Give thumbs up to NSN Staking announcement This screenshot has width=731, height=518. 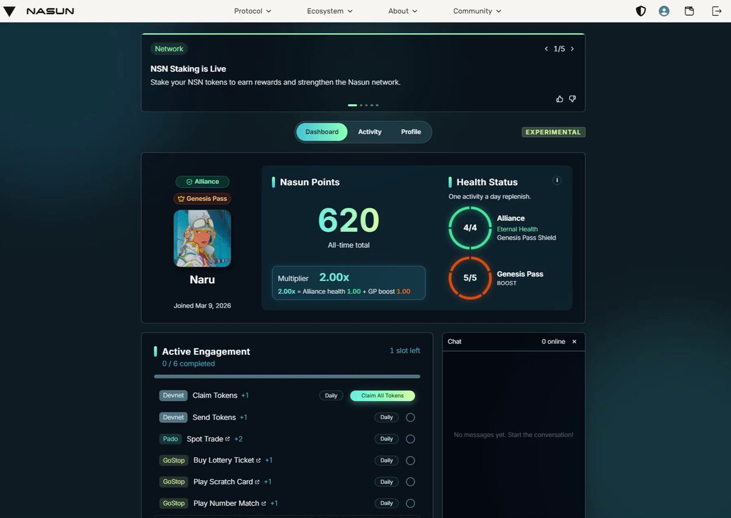click(560, 99)
